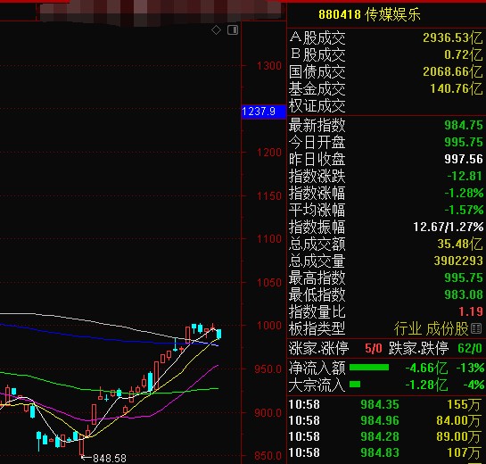Click the 1300 price axis label
Viewport: 486px width, 464px height.
269,66
